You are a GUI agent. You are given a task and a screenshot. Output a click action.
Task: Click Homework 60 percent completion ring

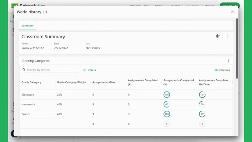tap(167, 104)
